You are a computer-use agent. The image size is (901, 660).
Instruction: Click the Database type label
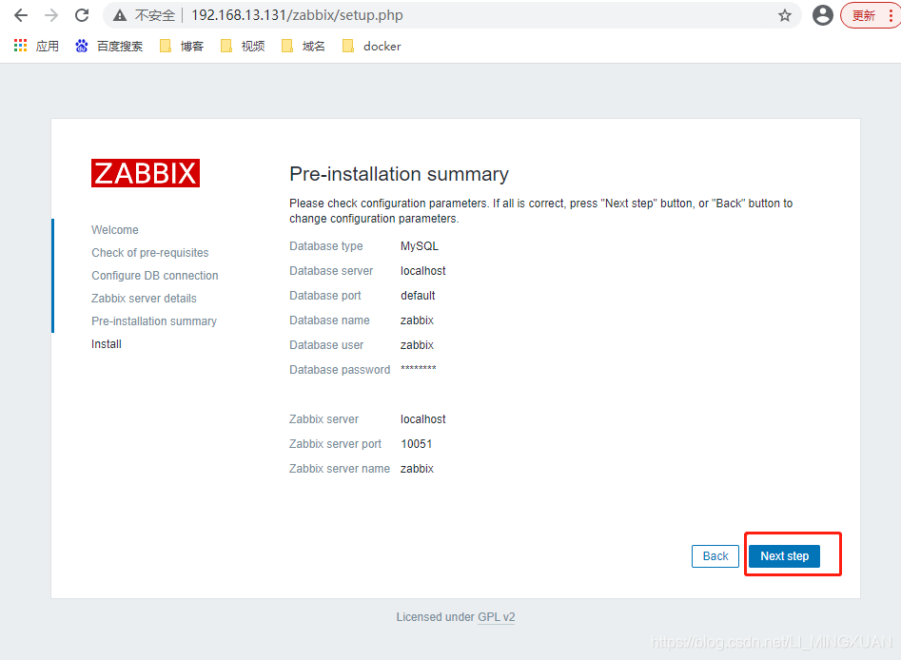point(325,246)
